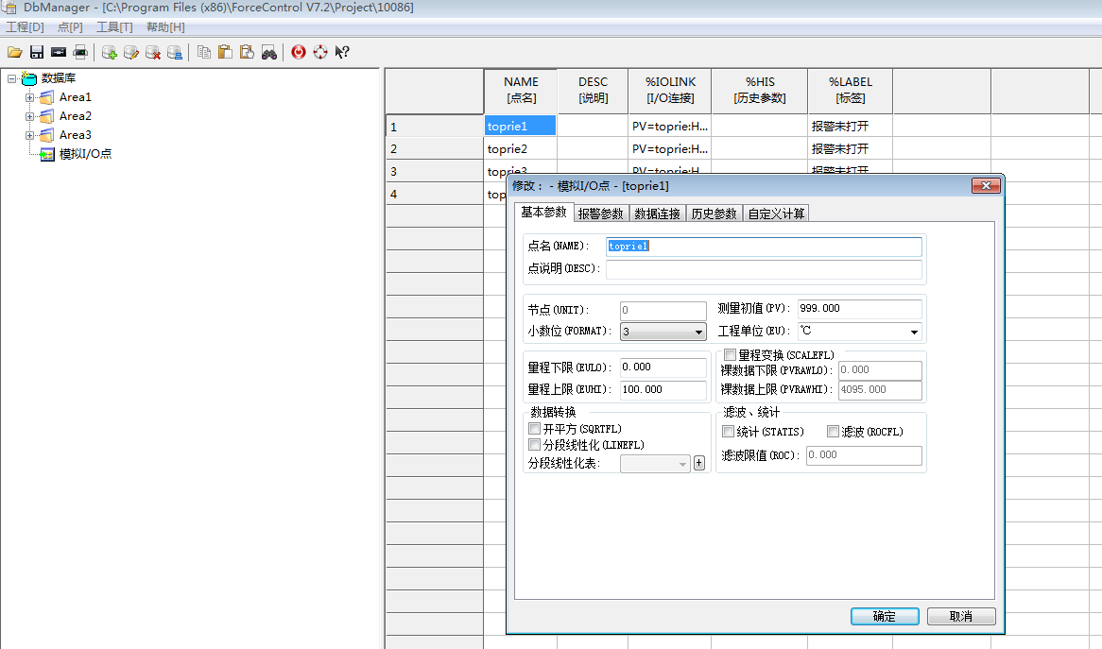Image resolution: width=1102 pixels, height=649 pixels.
Task: Select the 模拟I/O点 tree item
Action: [x=85, y=154]
